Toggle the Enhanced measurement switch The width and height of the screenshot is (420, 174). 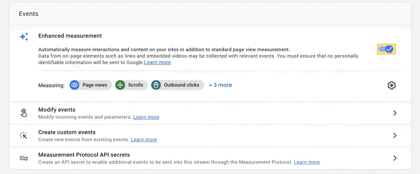[x=386, y=49]
